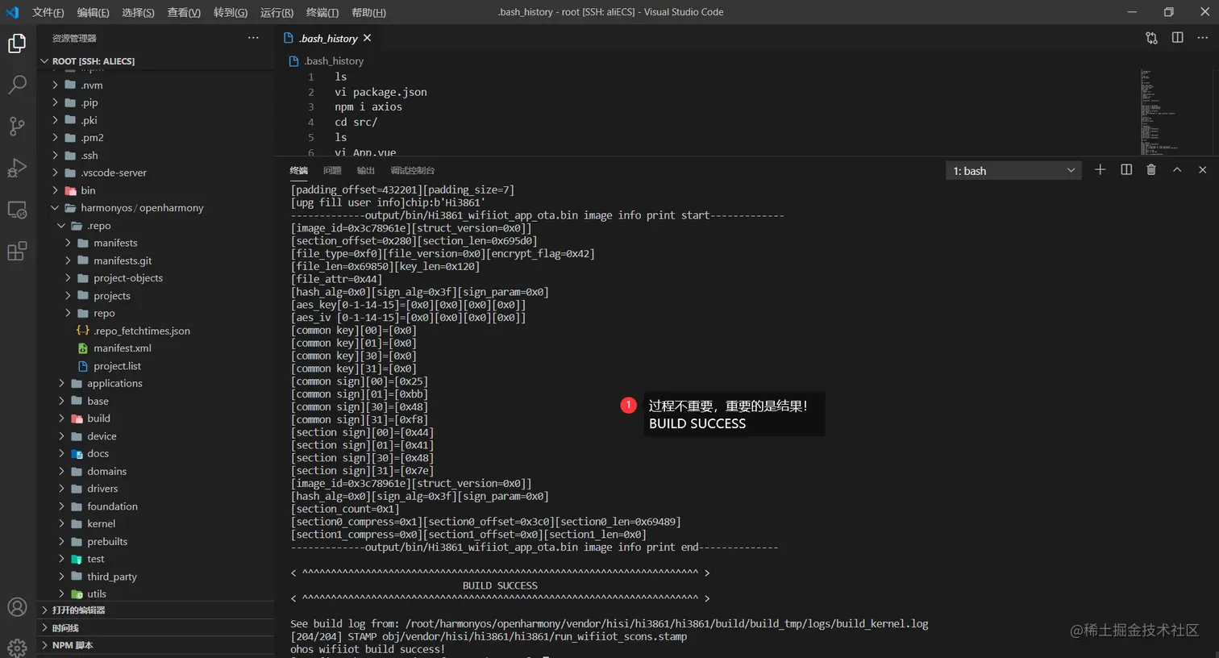Open Source Control view in activity bar
This screenshot has width=1219, height=658.
[x=17, y=126]
